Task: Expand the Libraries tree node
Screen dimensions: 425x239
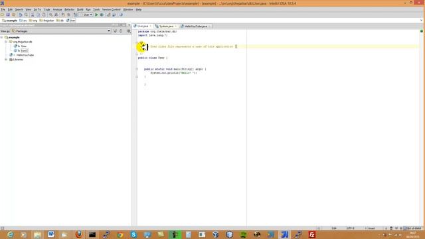Action: pyautogui.click(x=6, y=59)
